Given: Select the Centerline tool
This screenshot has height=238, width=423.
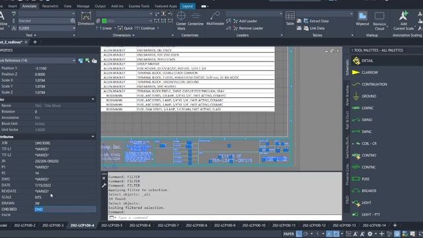Looking at the screenshot, I should pyautogui.click(x=196, y=19).
